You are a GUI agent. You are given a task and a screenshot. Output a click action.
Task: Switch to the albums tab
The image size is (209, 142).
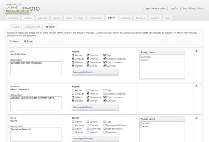tap(43, 18)
